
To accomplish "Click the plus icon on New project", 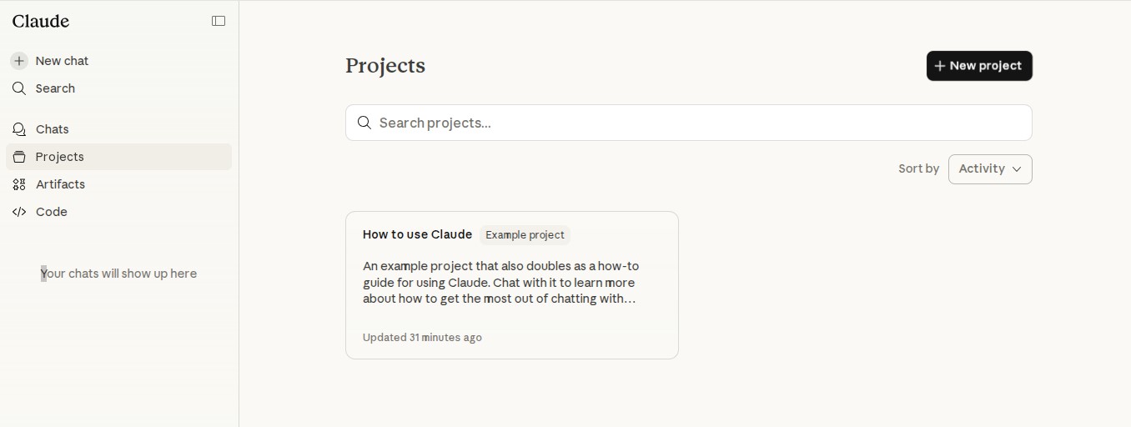I will point(940,66).
